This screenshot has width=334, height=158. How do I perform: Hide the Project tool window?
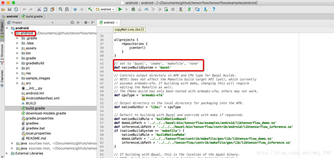(x=93, y=23)
